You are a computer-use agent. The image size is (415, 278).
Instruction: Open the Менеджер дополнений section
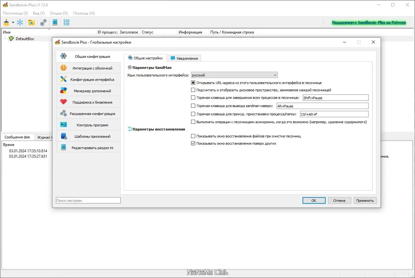pos(88,91)
